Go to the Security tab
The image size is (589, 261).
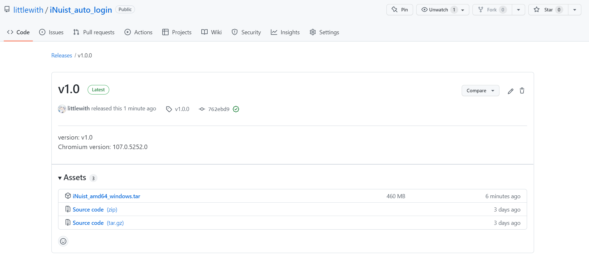246,32
